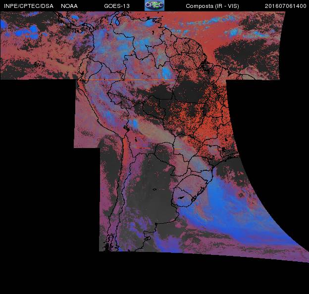Click the Composta (IR - VIS) title
Screen dimensions: 309x294
pos(212,6)
